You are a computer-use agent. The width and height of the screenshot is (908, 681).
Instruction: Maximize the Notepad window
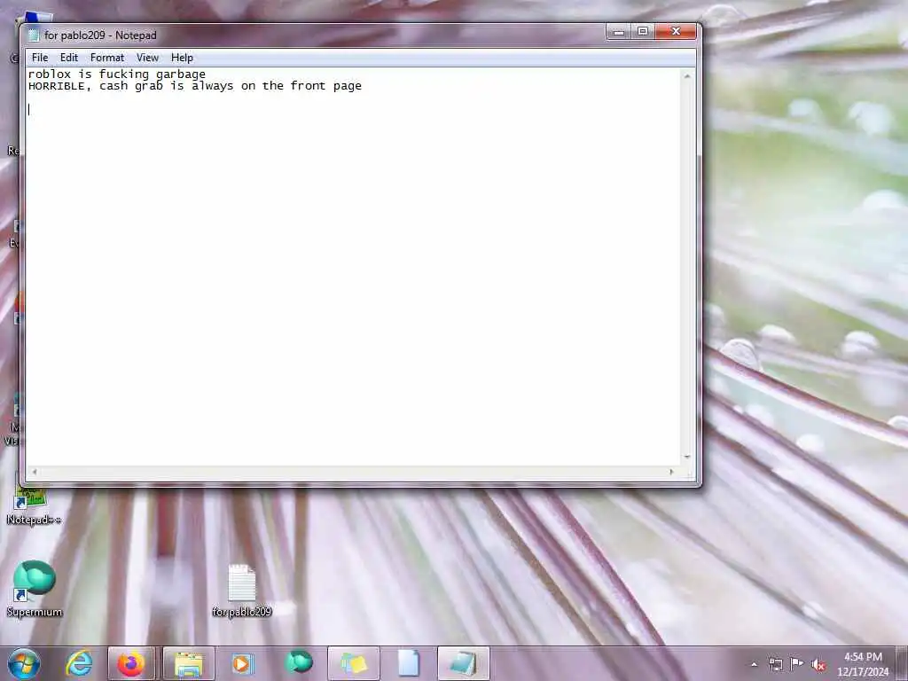(643, 31)
